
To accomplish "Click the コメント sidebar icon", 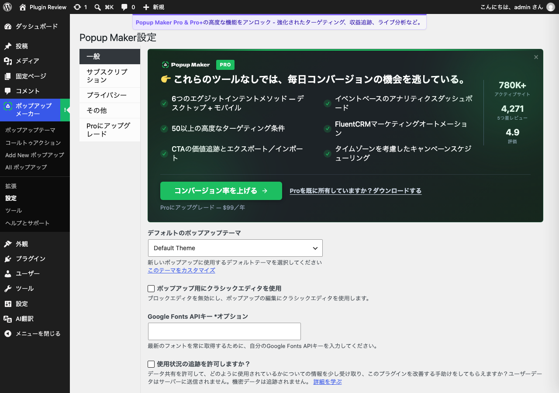I will 8,91.
